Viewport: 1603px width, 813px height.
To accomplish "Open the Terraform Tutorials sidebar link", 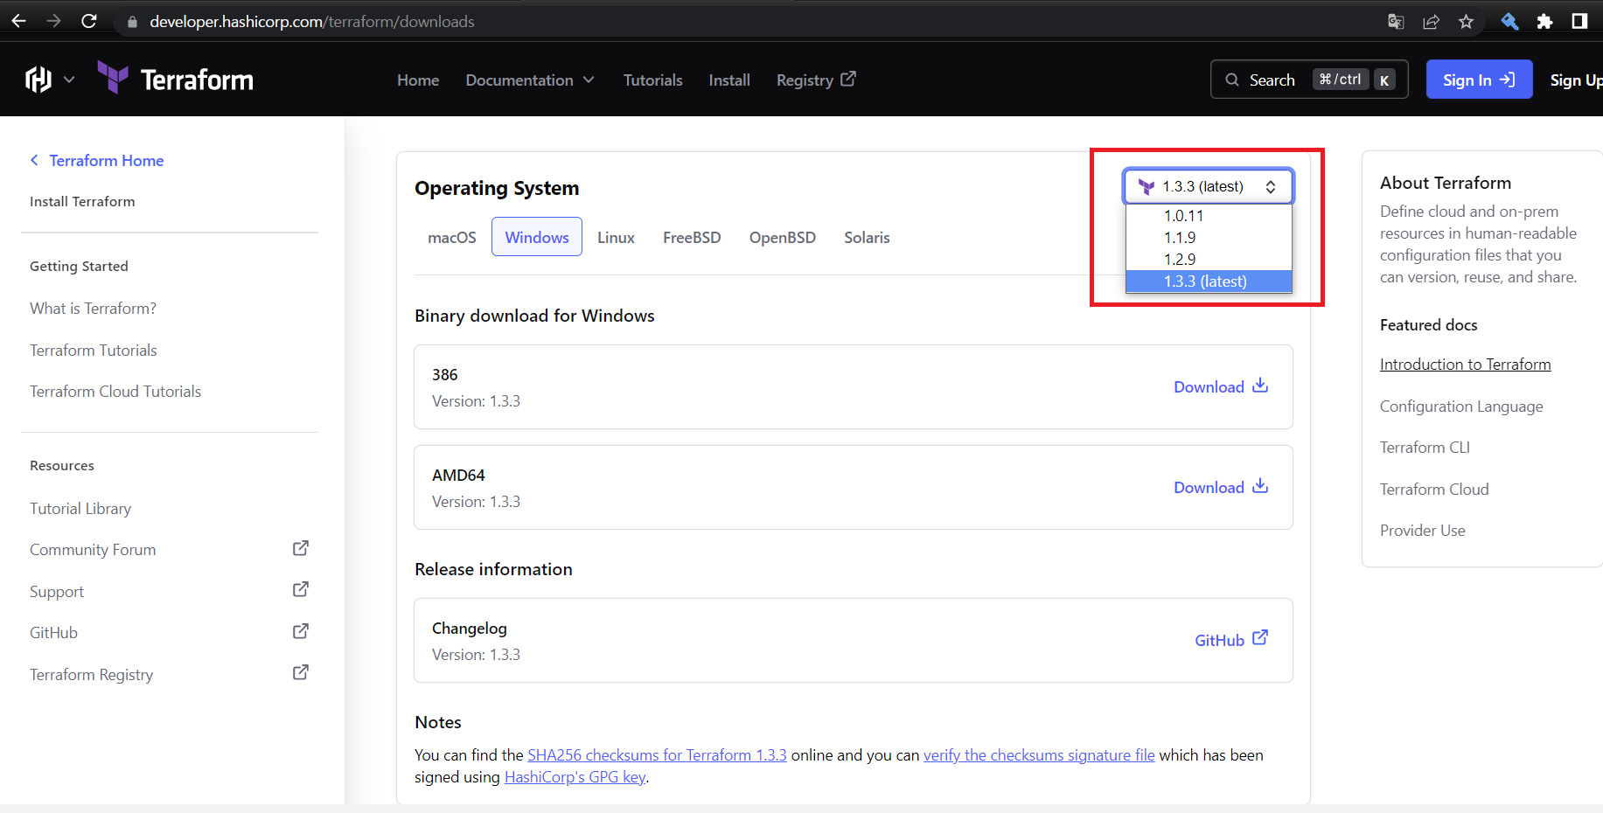I will [94, 350].
